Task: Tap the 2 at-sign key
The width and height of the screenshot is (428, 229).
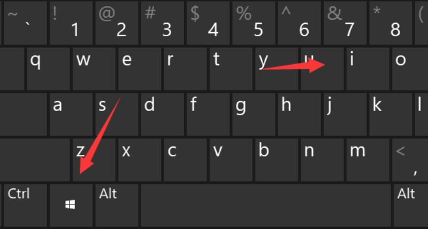Action: (x=117, y=23)
